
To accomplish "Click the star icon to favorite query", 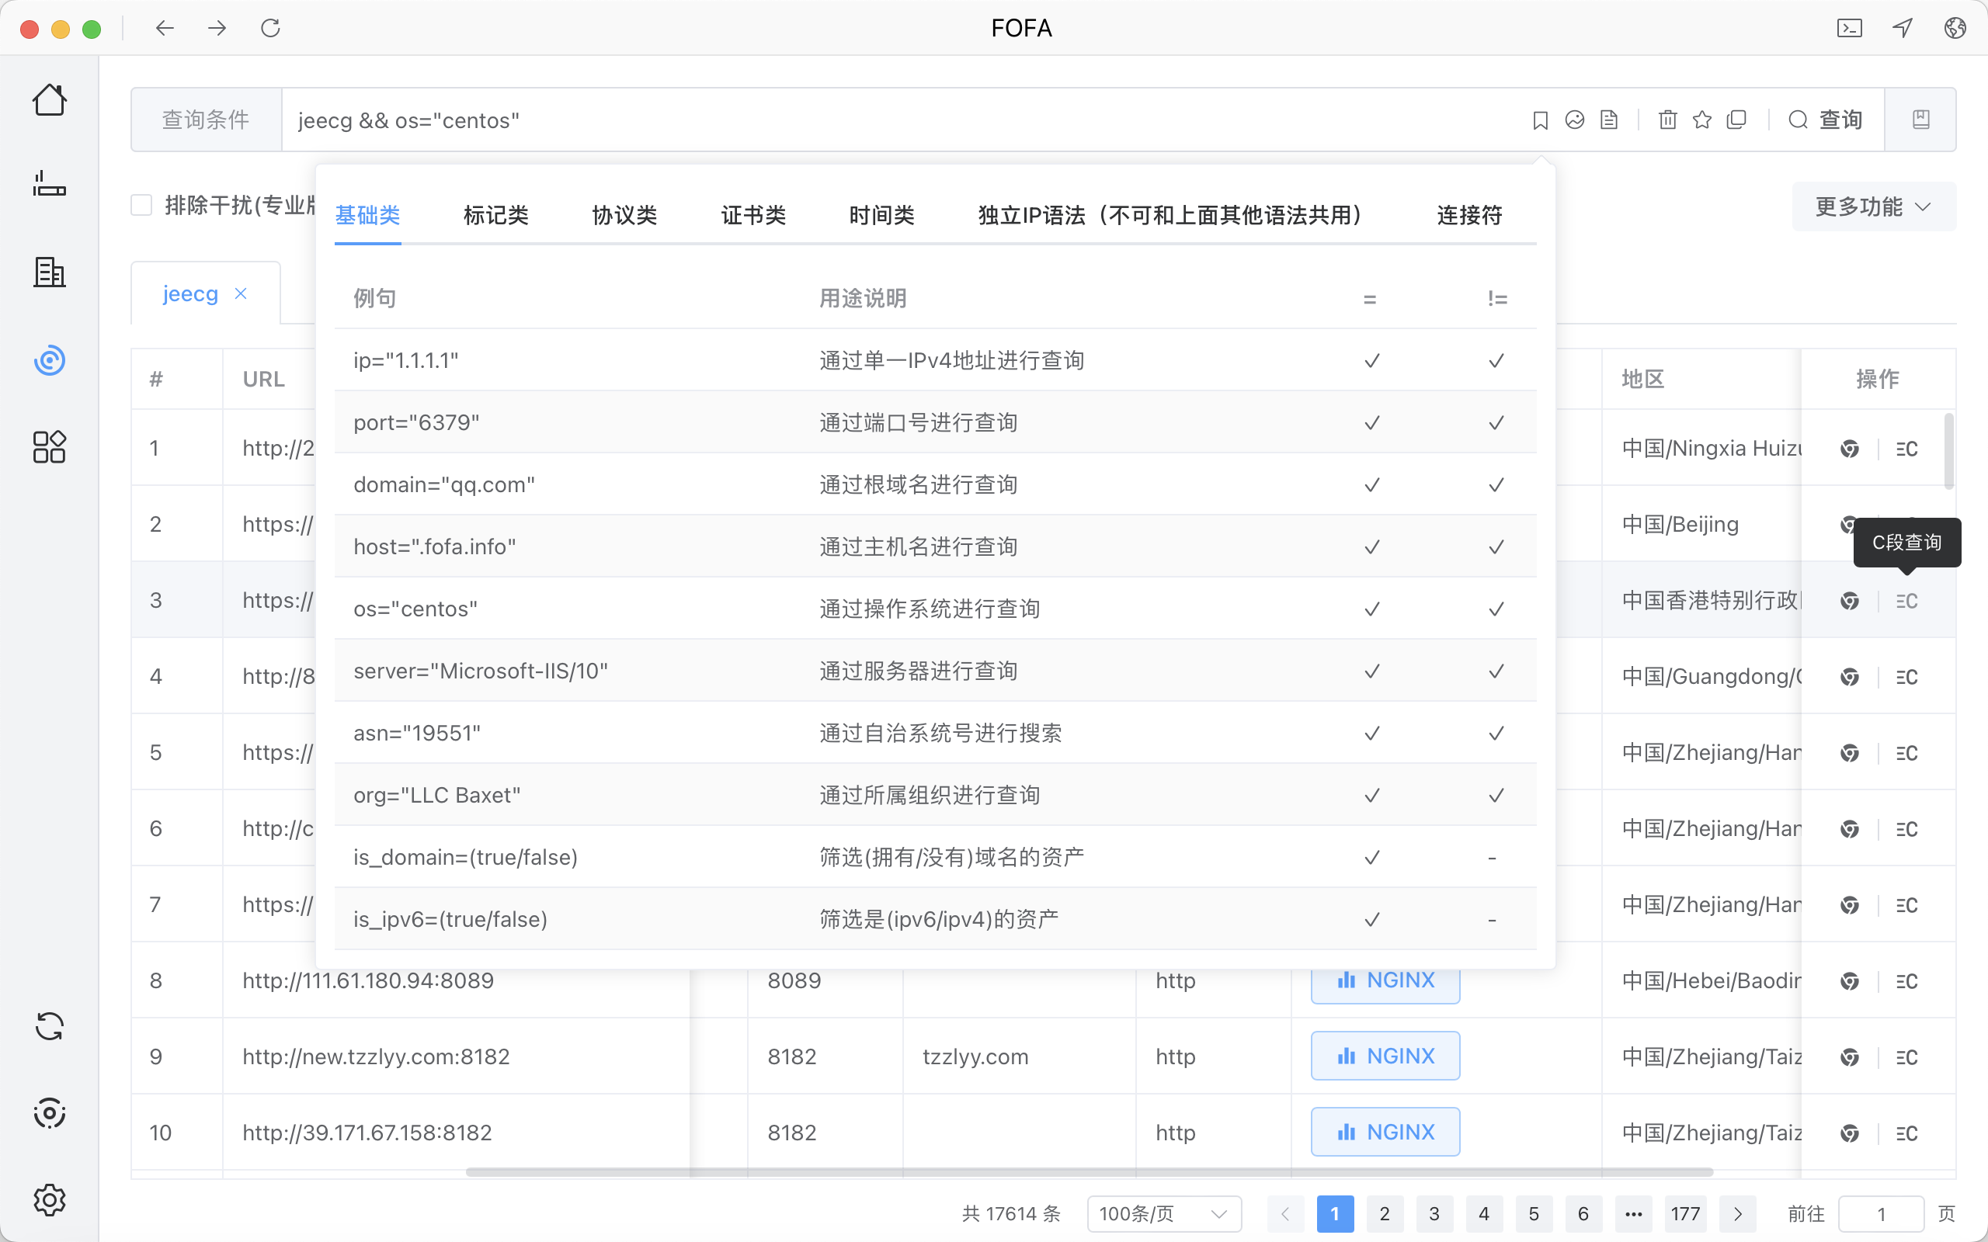I will 1701,120.
